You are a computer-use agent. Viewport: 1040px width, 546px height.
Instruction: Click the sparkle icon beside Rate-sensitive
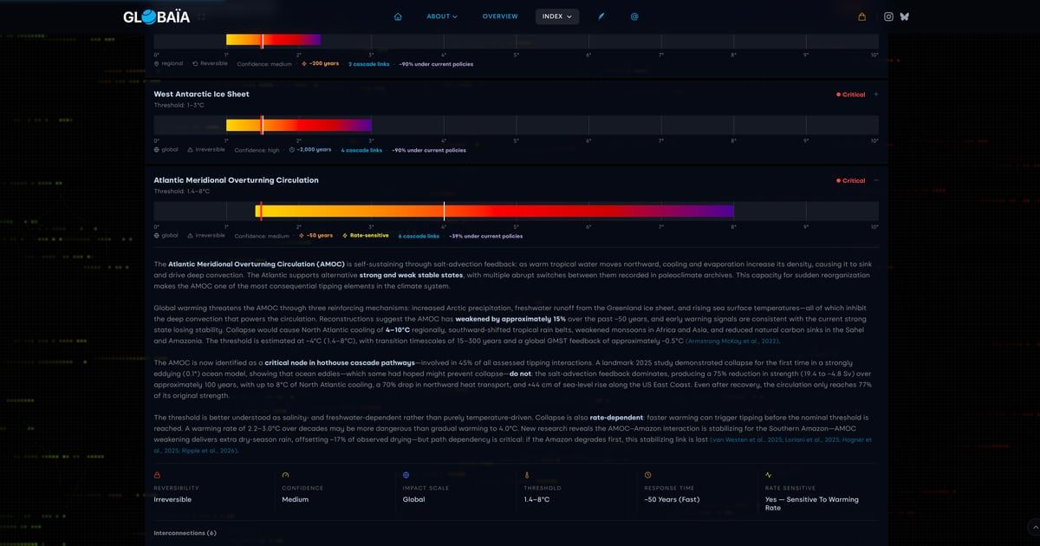(345, 236)
